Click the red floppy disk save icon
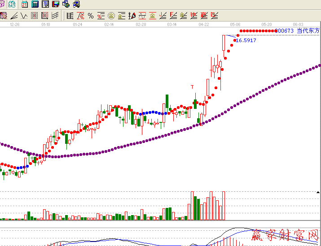321x246 pixels. [56, 4]
